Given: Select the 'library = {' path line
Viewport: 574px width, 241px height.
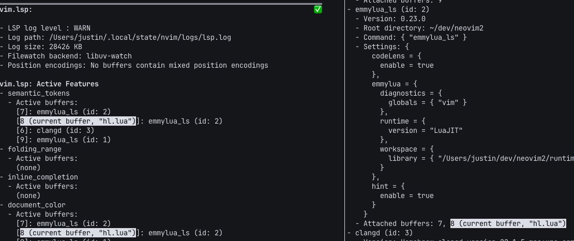Looking at the screenshot, I should (481, 158).
